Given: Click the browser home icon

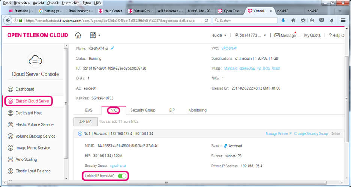Looking at the screenshot, I should [293, 20].
